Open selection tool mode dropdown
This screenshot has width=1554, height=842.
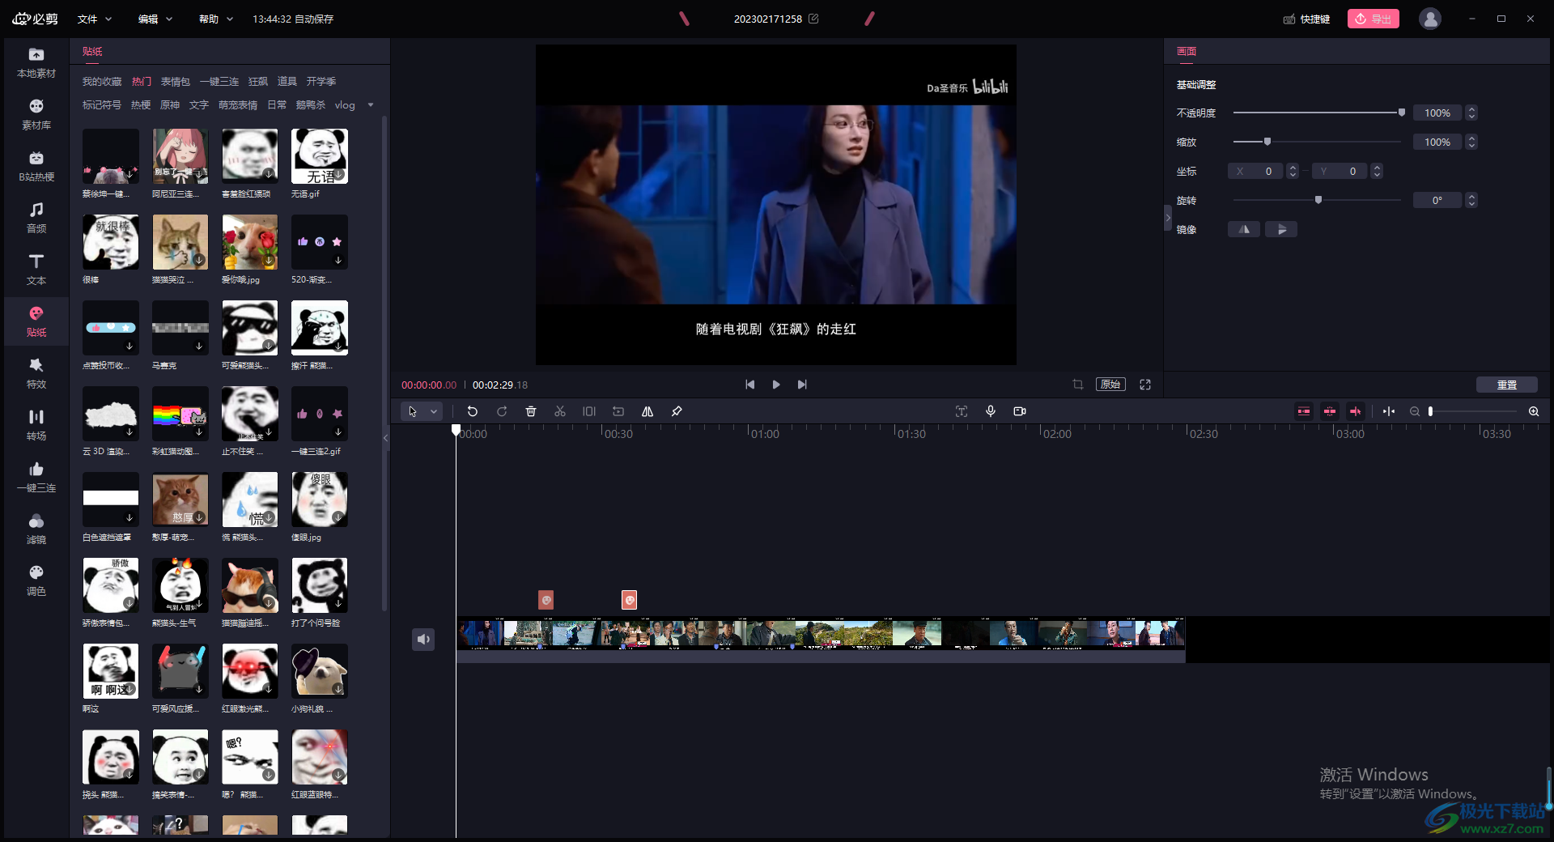(x=434, y=411)
